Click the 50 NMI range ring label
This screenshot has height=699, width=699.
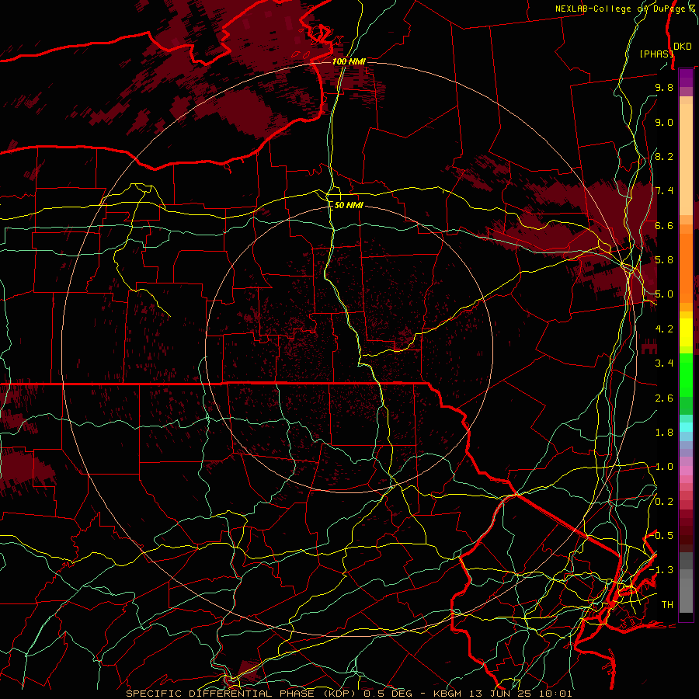[349, 205]
